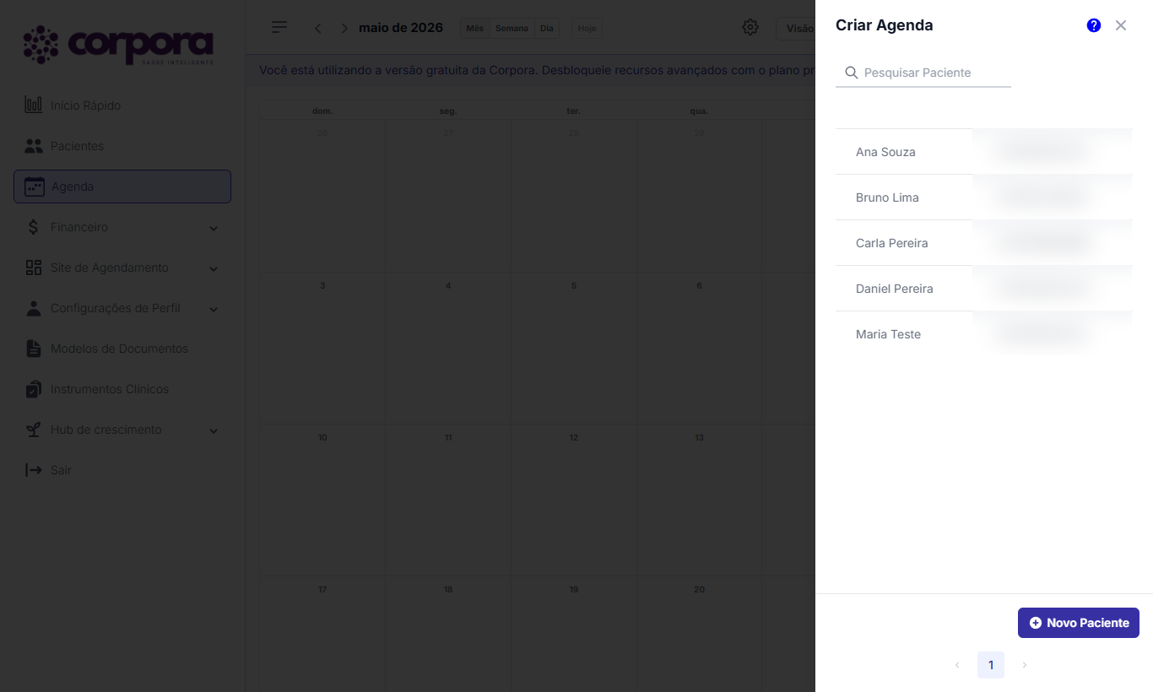The height and width of the screenshot is (692, 1153).
Task: Open Instrumentos Clínicos
Action: (x=122, y=389)
